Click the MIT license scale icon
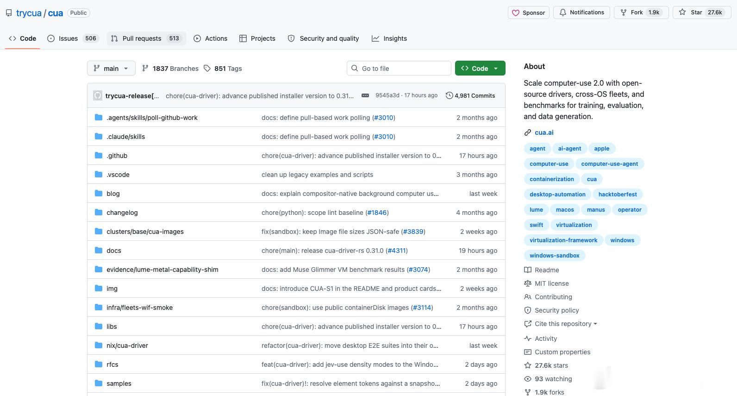Image resolution: width=737 pixels, height=396 pixels. (x=528, y=283)
